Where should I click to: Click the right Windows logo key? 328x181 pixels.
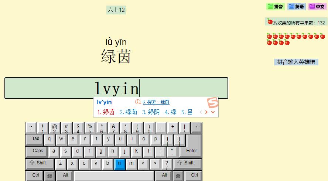pyautogui.click(x=178, y=176)
